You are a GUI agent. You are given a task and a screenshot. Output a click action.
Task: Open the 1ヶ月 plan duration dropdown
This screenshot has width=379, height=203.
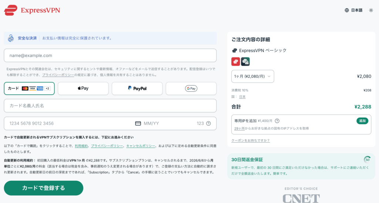(x=252, y=76)
